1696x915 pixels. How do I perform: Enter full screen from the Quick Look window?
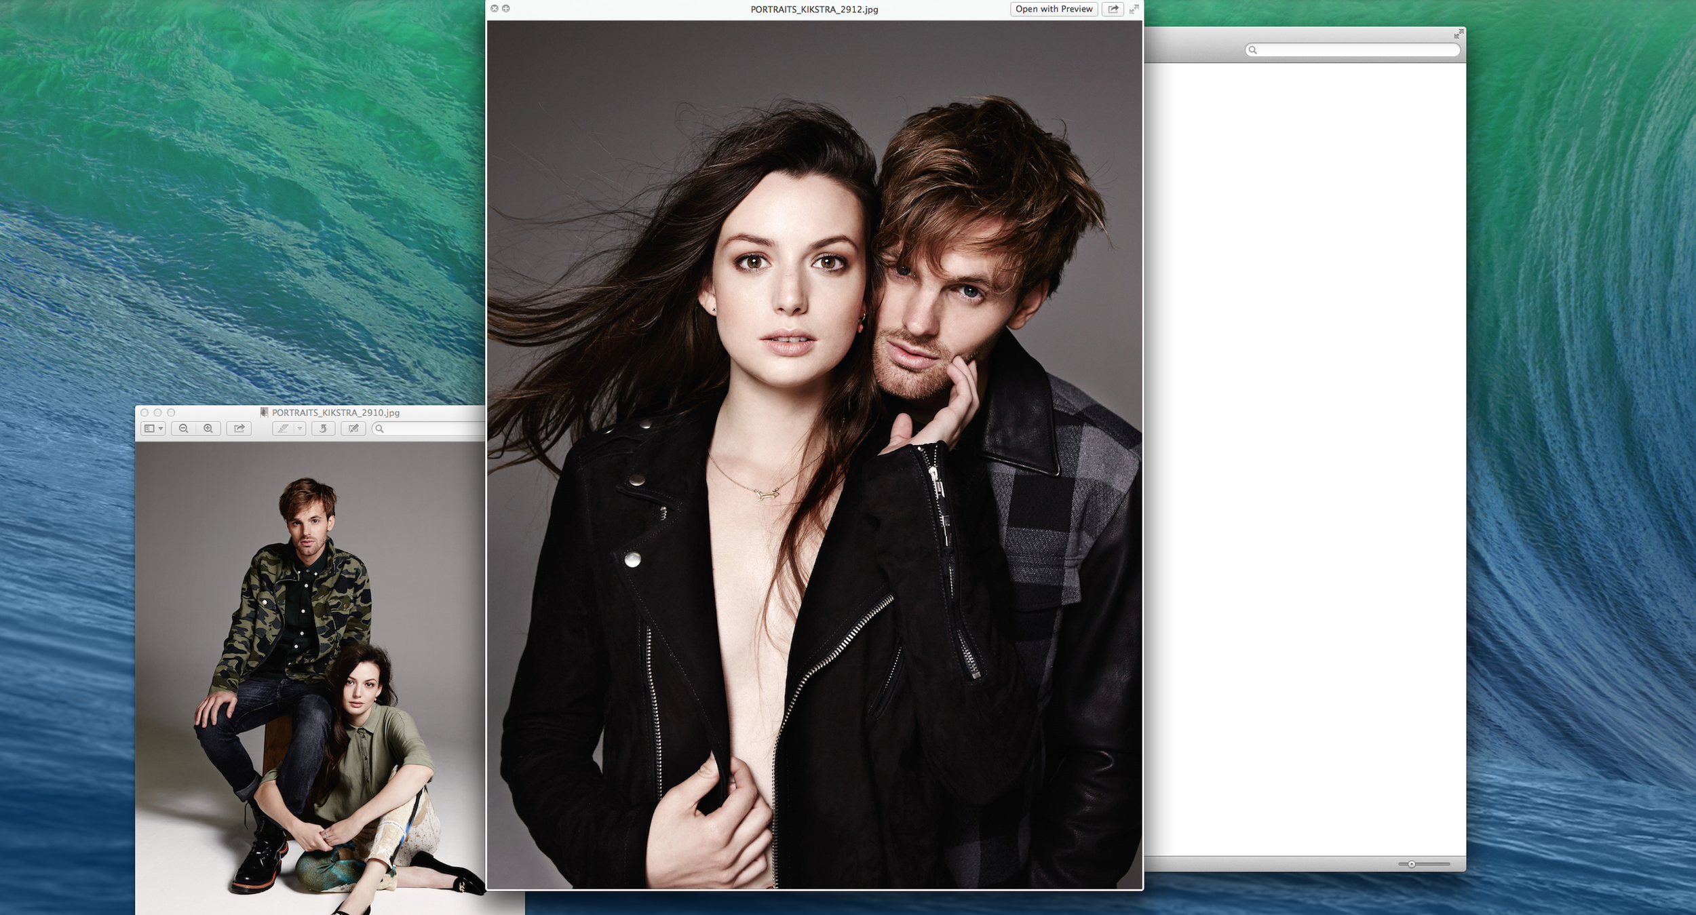point(1134,9)
